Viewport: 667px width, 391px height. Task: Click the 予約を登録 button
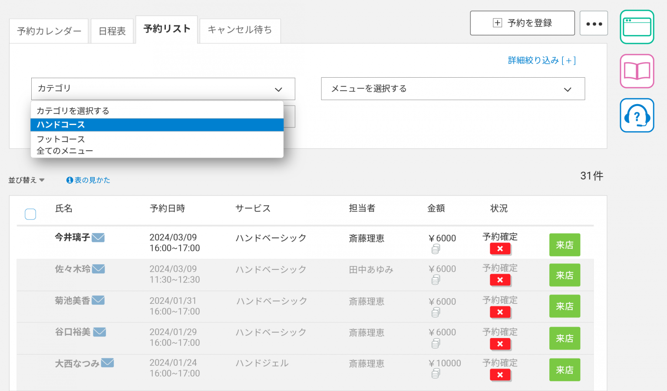click(x=522, y=23)
